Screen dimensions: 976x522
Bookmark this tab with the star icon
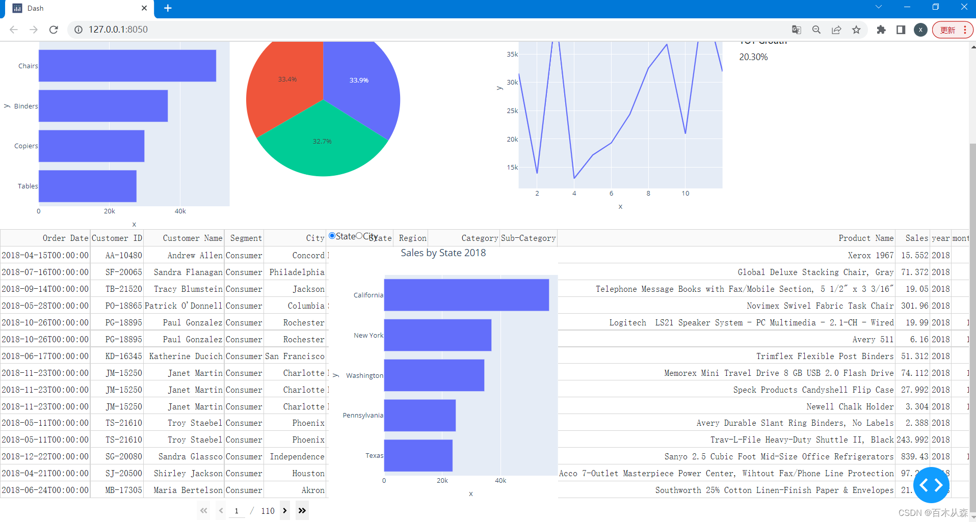856,30
